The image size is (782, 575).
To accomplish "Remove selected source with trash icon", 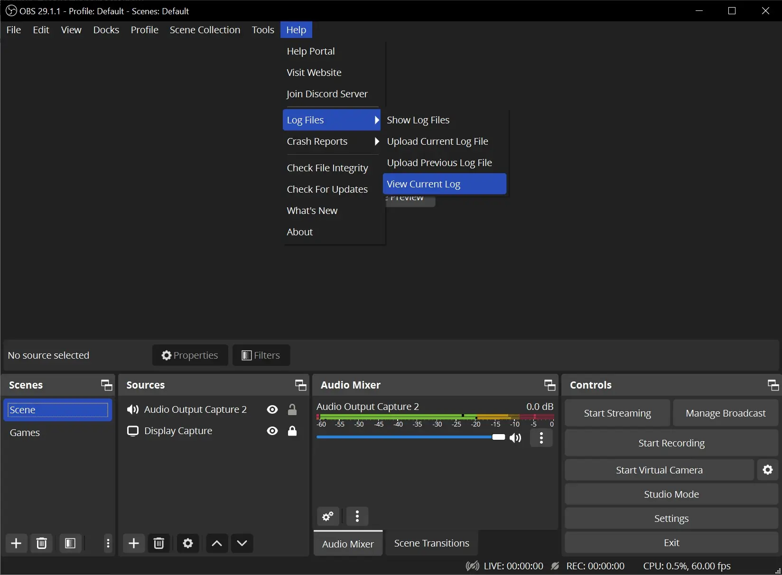I will click(158, 543).
